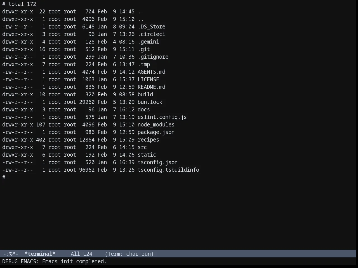Select eslint.config.js file name

coord(162,117)
